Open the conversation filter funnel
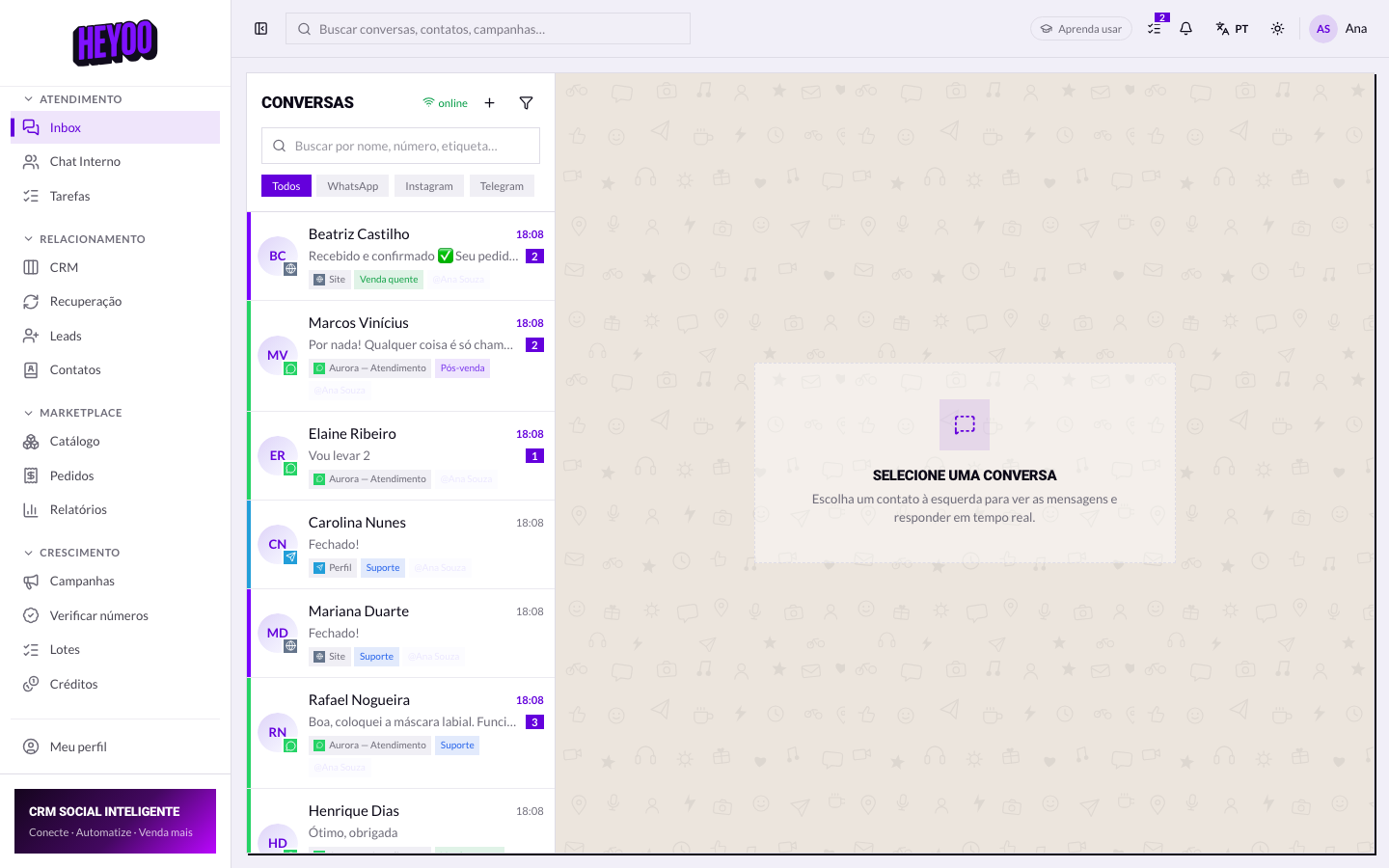Viewport: 1389px width, 868px height. click(x=526, y=103)
